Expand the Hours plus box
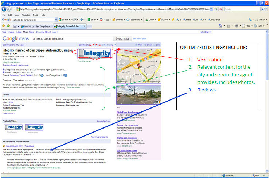Image resolution: width=270 pixels, height=179 pixels. [3, 73]
